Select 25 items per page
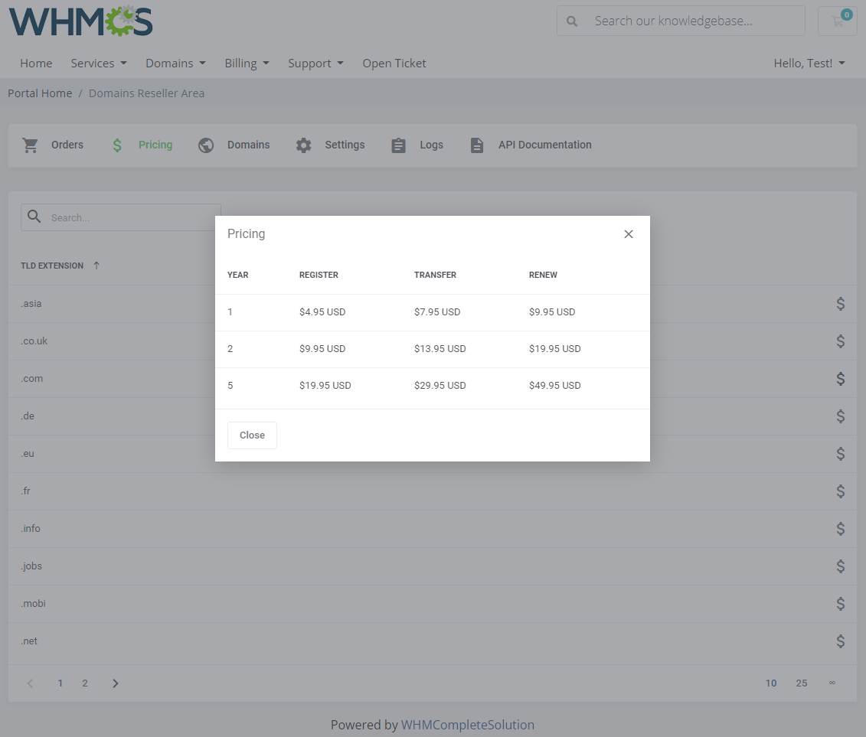This screenshot has width=866, height=737. pos(802,683)
